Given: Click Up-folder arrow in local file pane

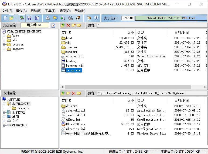Looking at the screenshot, I should tap(63, 93).
